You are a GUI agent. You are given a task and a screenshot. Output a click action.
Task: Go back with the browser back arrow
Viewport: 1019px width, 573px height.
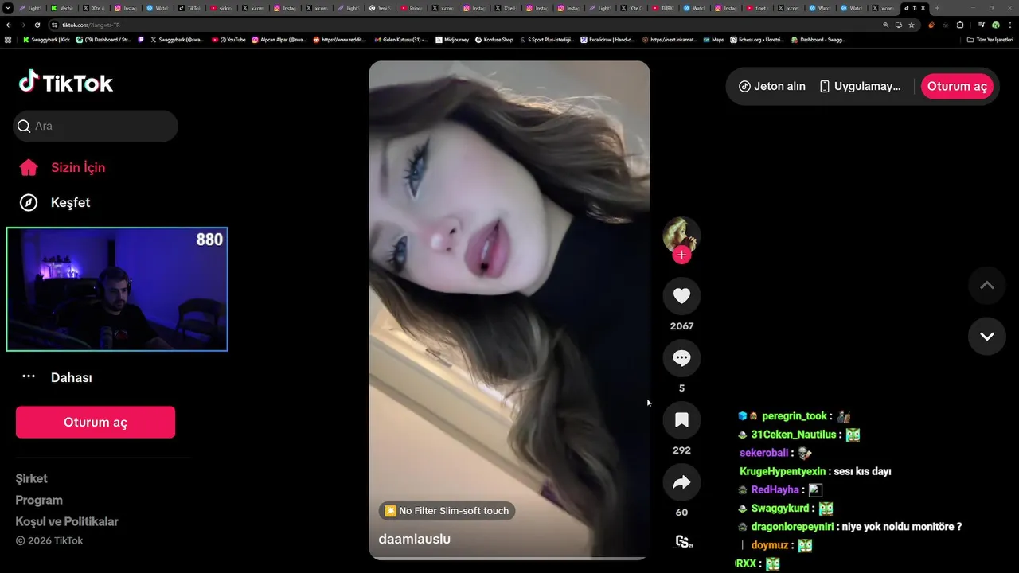click(9, 25)
